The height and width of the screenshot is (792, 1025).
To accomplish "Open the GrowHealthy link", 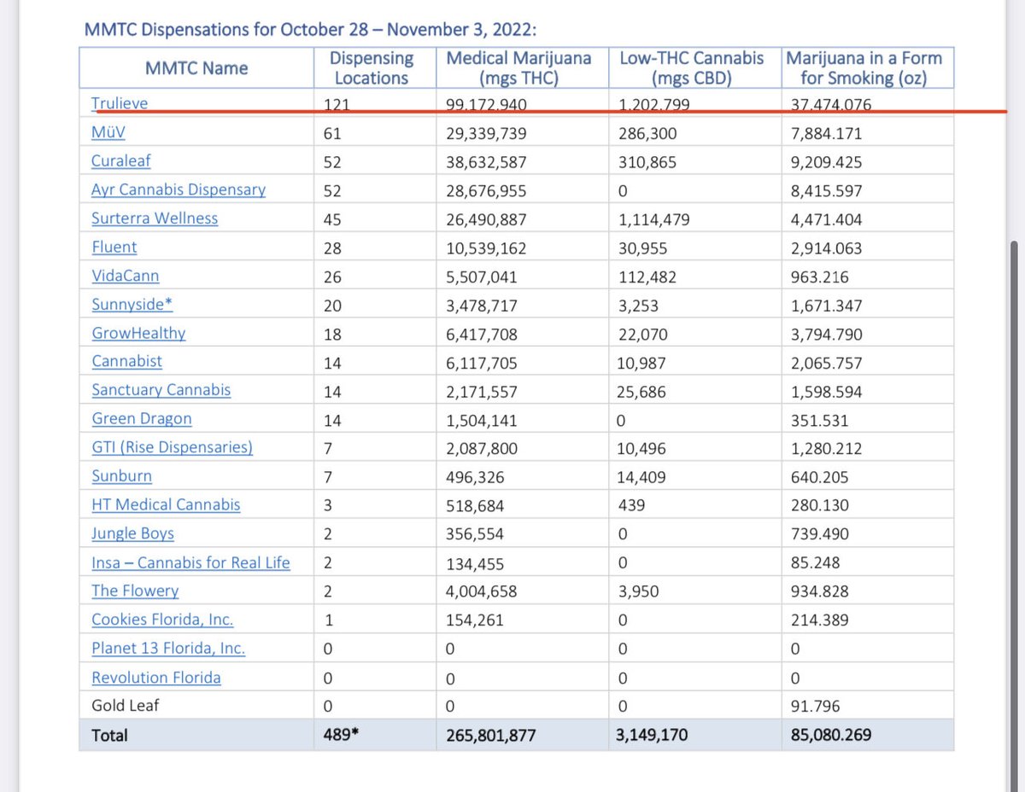I will tap(138, 333).
